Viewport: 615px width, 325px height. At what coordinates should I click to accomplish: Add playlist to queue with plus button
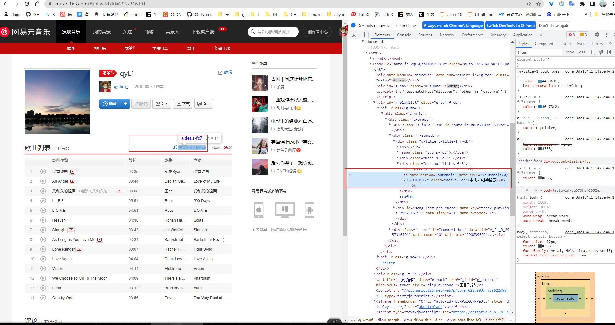pos(125,104)
